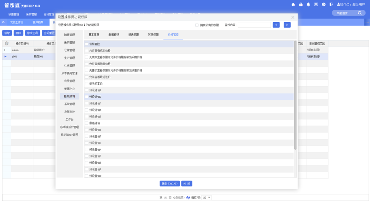The image size is (370, 202).
Task: Open the notifications bell
Action: coord(308,4)
